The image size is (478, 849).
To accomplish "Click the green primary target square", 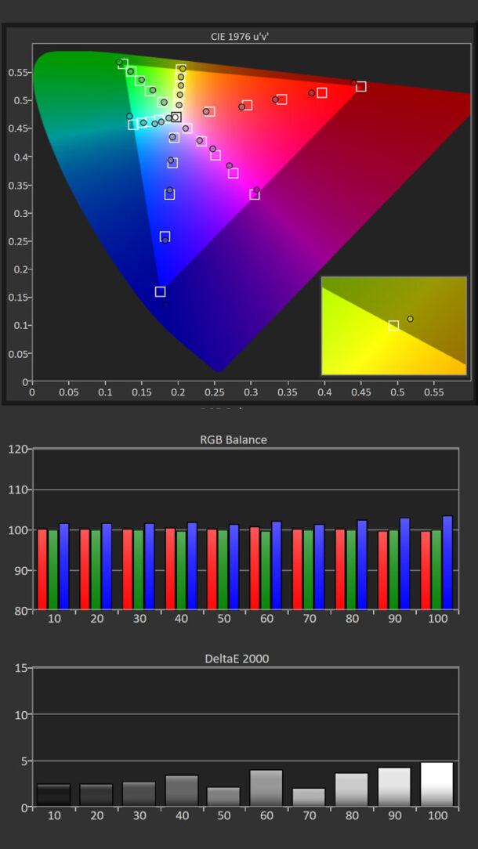I will 123,64.
